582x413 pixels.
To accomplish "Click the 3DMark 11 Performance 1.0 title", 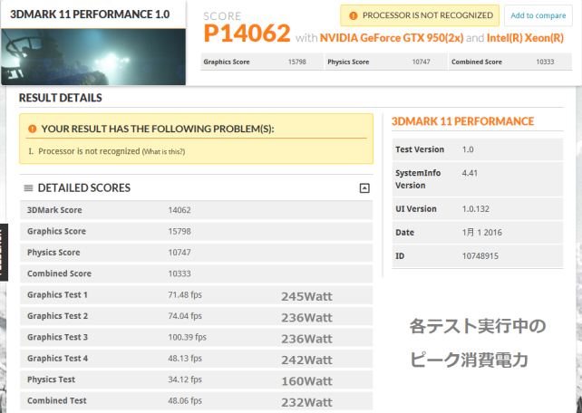I will (90, 14).
